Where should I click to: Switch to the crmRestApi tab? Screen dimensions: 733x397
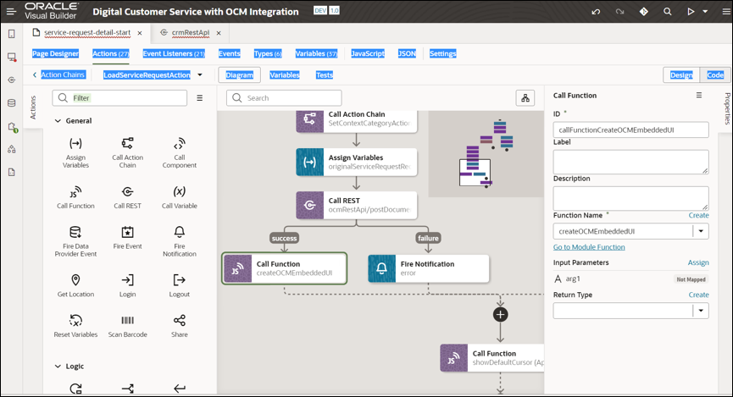click(x=191, y=33)
